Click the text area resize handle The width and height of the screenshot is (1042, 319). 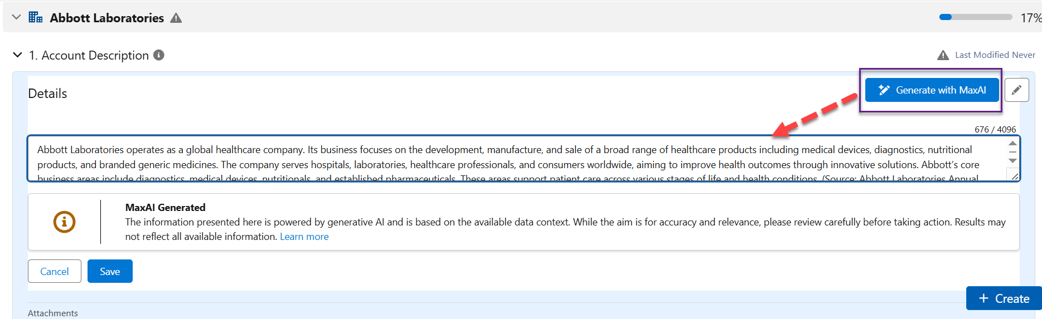click(x=1015, y=176)
